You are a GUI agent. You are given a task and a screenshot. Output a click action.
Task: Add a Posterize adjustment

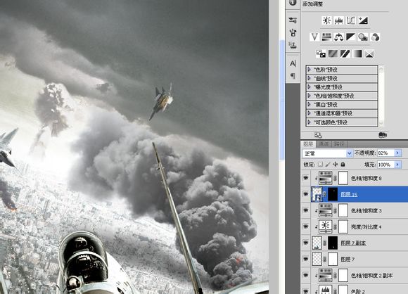point(333,54)
